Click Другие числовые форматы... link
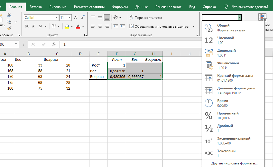The height and width of the screenshot is (167, 273). tap(234, 164)
